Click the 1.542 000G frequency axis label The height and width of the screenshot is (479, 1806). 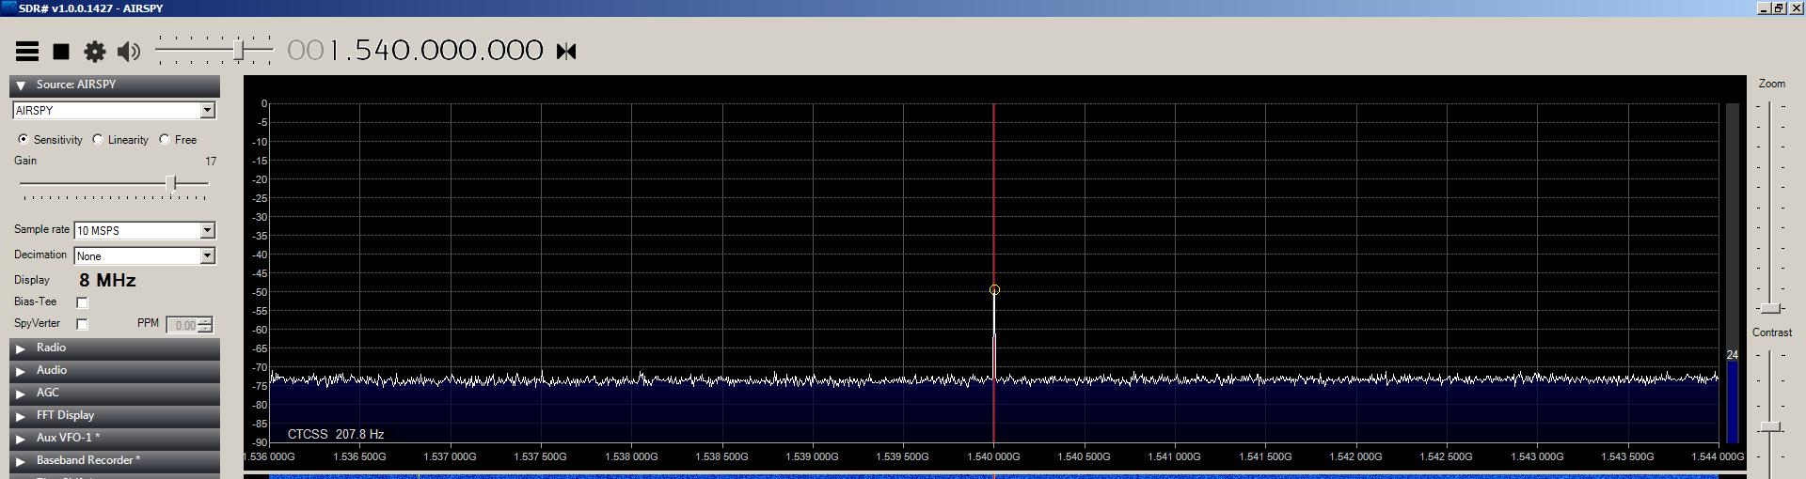[x=1355, y=456]
